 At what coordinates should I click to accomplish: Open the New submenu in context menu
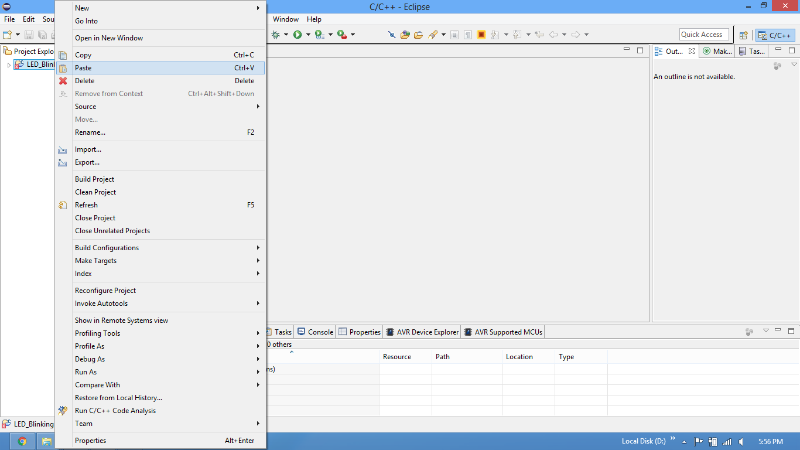tap(160, 8)
